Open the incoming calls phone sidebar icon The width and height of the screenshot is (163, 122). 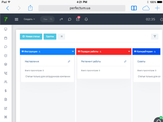pos(6,73)
